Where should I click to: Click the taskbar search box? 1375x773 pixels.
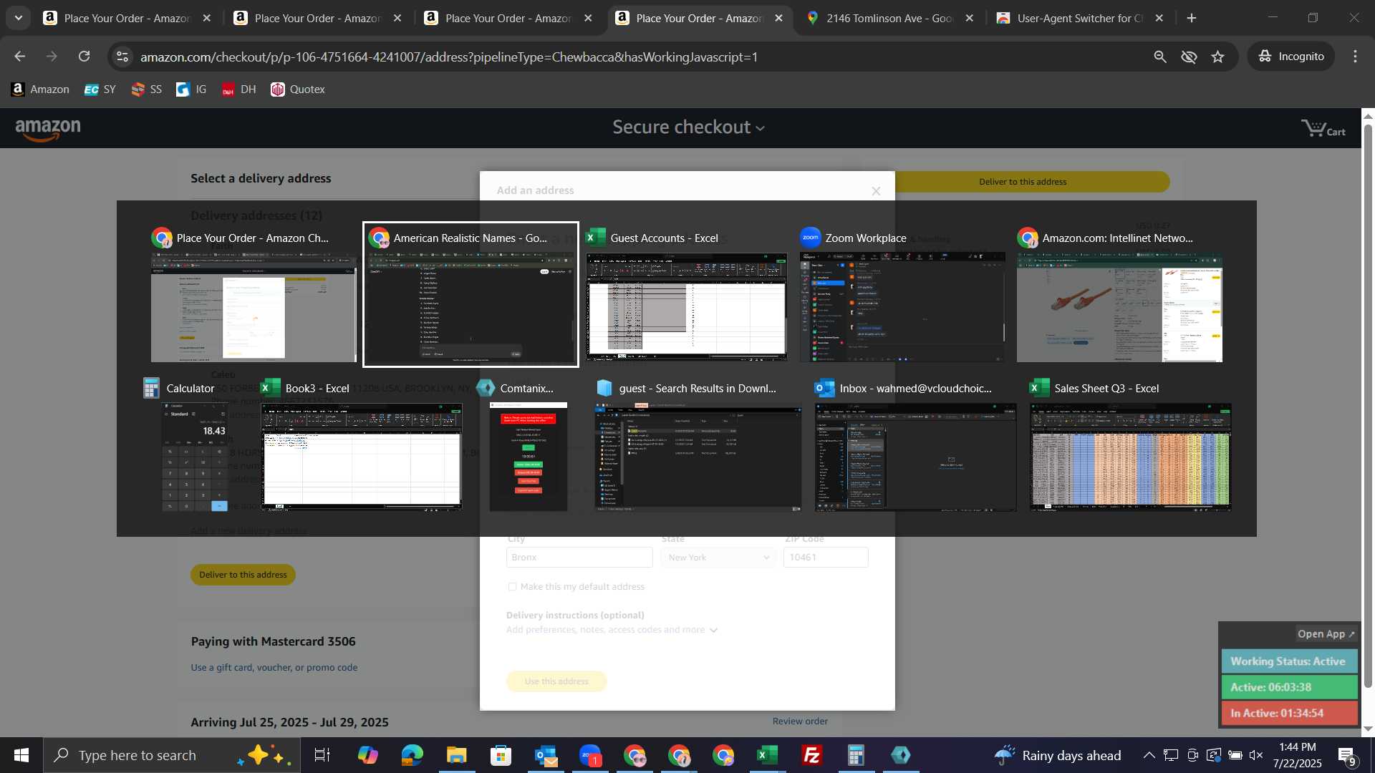tap(172, 755)
